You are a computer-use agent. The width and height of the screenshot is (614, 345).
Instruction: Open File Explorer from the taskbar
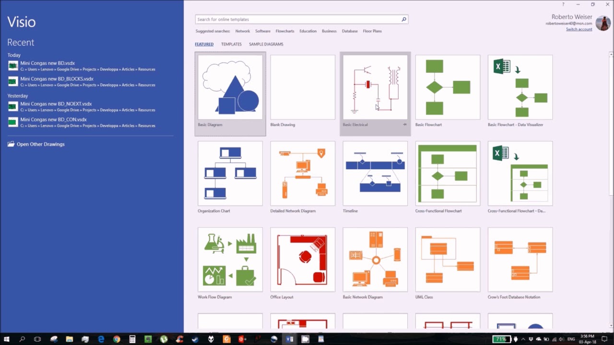point(70,339)
